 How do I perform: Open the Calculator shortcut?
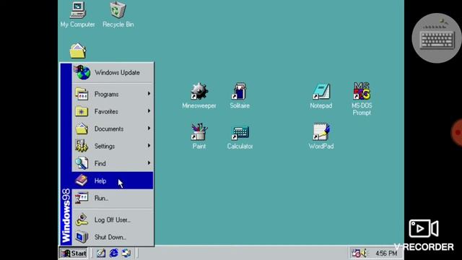click(240, 136)
